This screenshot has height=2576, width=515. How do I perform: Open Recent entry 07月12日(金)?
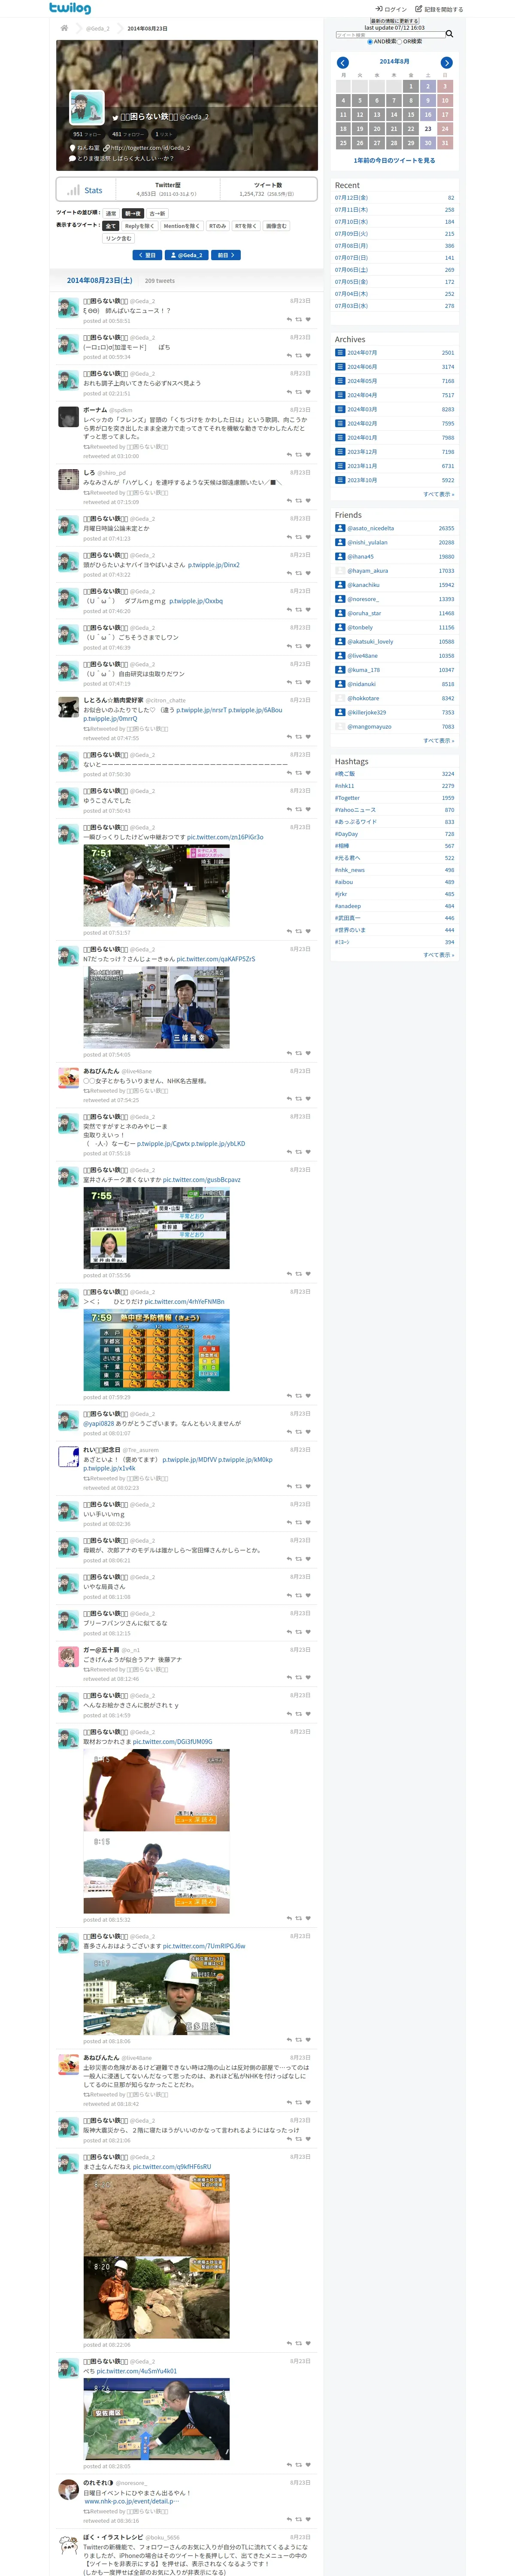coord(351,198)
